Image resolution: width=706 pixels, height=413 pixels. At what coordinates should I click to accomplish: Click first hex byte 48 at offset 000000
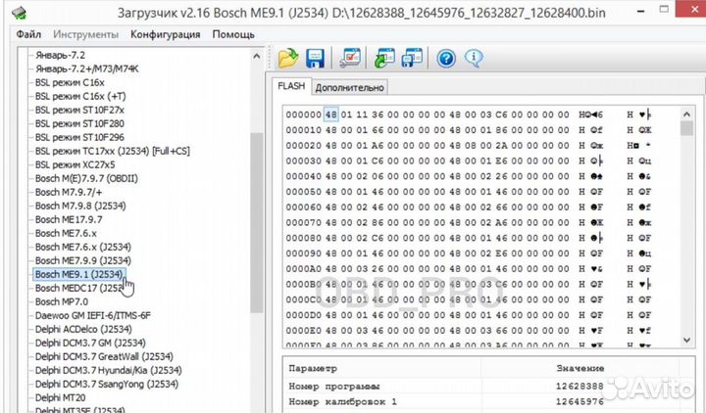[330, 115]
